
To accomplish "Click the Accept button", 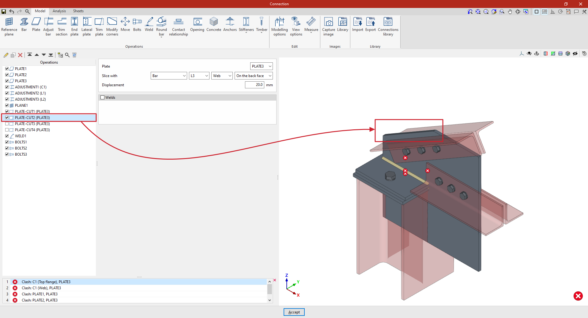I will (x=294, y=312).
